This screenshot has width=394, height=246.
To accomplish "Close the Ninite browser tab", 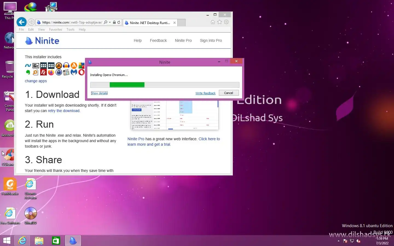I will pos(175,23).
